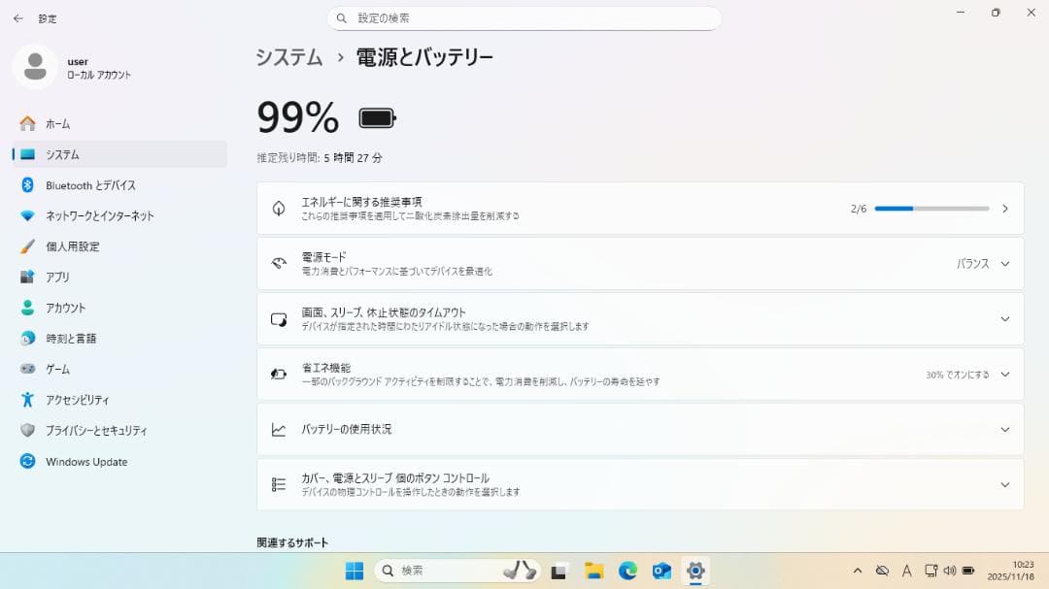Click the battery usage chart icon
The image size is (1049, 589).
(277, 429)
